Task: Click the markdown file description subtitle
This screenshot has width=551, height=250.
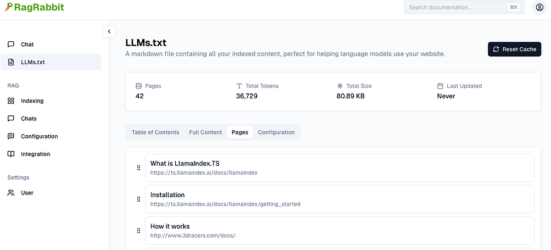Action: 285,54
